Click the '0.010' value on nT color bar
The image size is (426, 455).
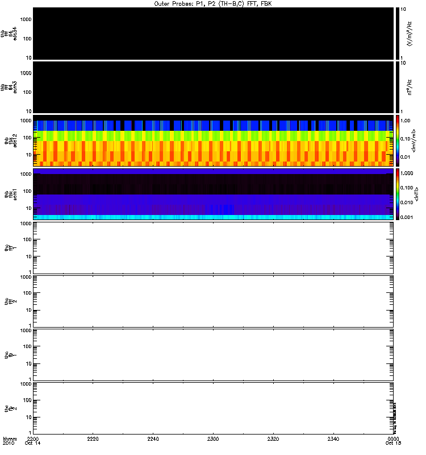[x=407, y=202]
